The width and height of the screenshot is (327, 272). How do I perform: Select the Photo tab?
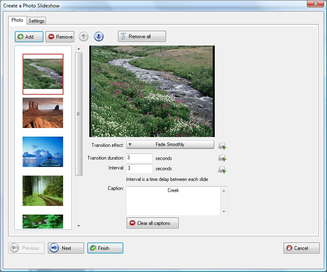click(x=17, y=20)
